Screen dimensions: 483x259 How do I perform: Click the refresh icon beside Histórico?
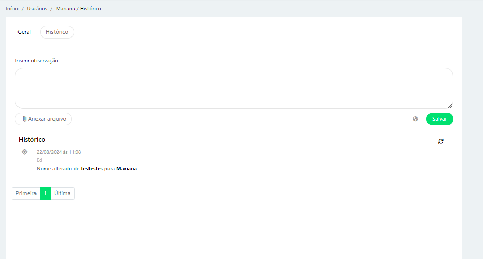(441, 141)
